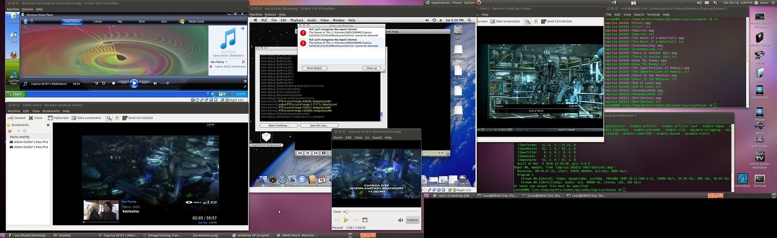Open Media Guide in Windows Media Player
The image size is (777, 238).
coord(196,21)
